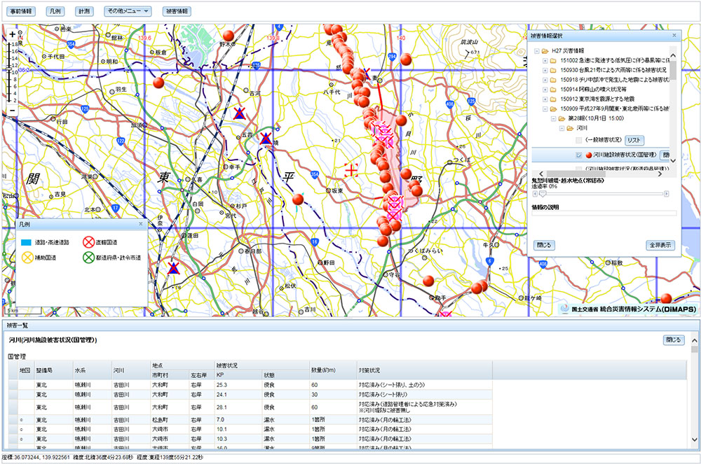Collapse the 第28報(10月1日 15:00) node
Image resolution: width=701 pixels, height=464 pixels.
coord(552,119)
